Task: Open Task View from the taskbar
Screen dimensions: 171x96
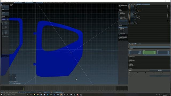Action: click(31, 95)
